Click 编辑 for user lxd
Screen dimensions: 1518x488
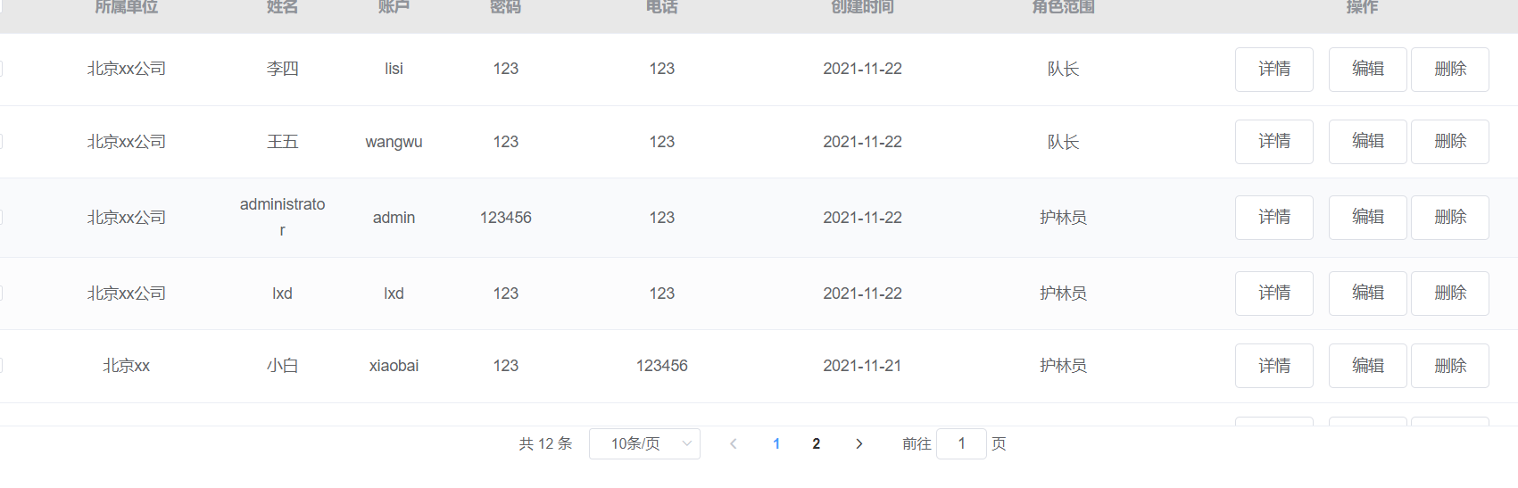[1368, 294]
